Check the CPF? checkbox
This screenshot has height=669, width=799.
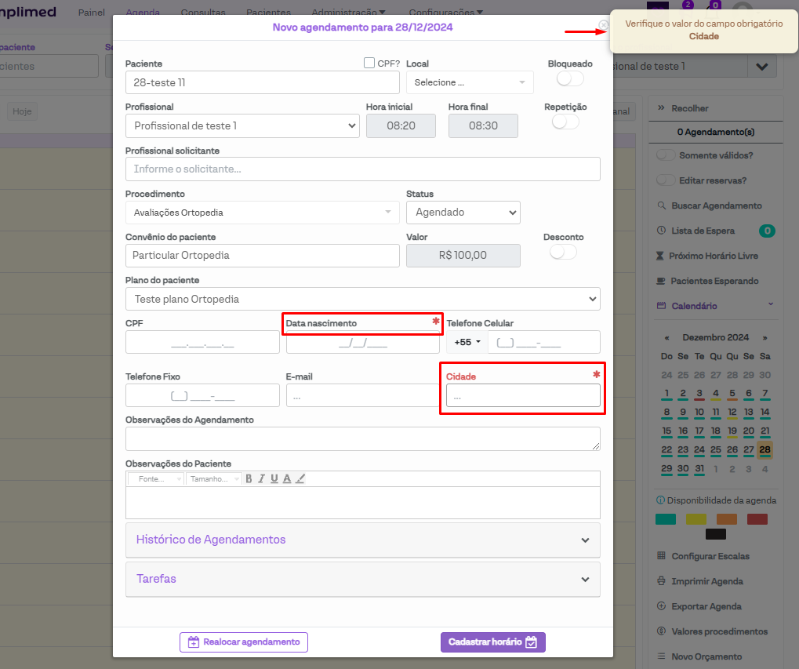point(369,63)
